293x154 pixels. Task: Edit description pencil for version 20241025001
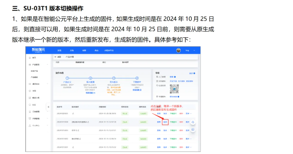click(x=73, y=114)
